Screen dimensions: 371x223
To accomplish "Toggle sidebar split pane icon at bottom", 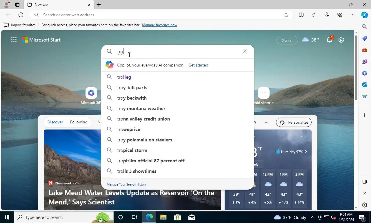I will pos(365,182).
